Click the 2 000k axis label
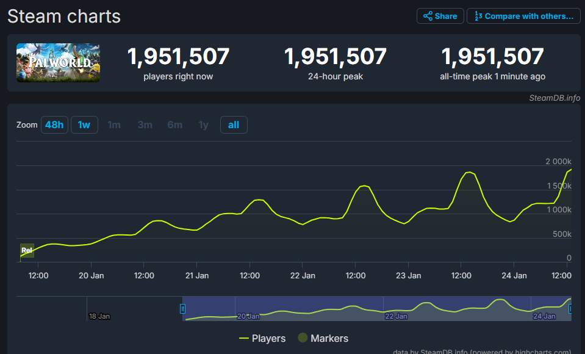Screen dimensions: 585x354 click(558, 161)
